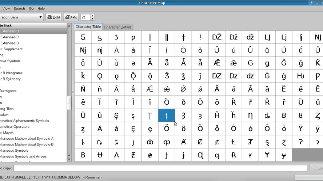
Task: Select the capital S with comma below cell
Action: tap(116, 115)
